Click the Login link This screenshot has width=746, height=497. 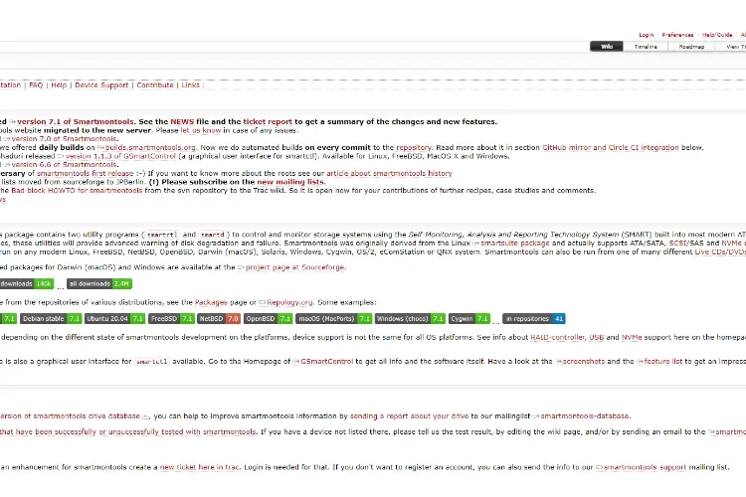pos(647,34)
